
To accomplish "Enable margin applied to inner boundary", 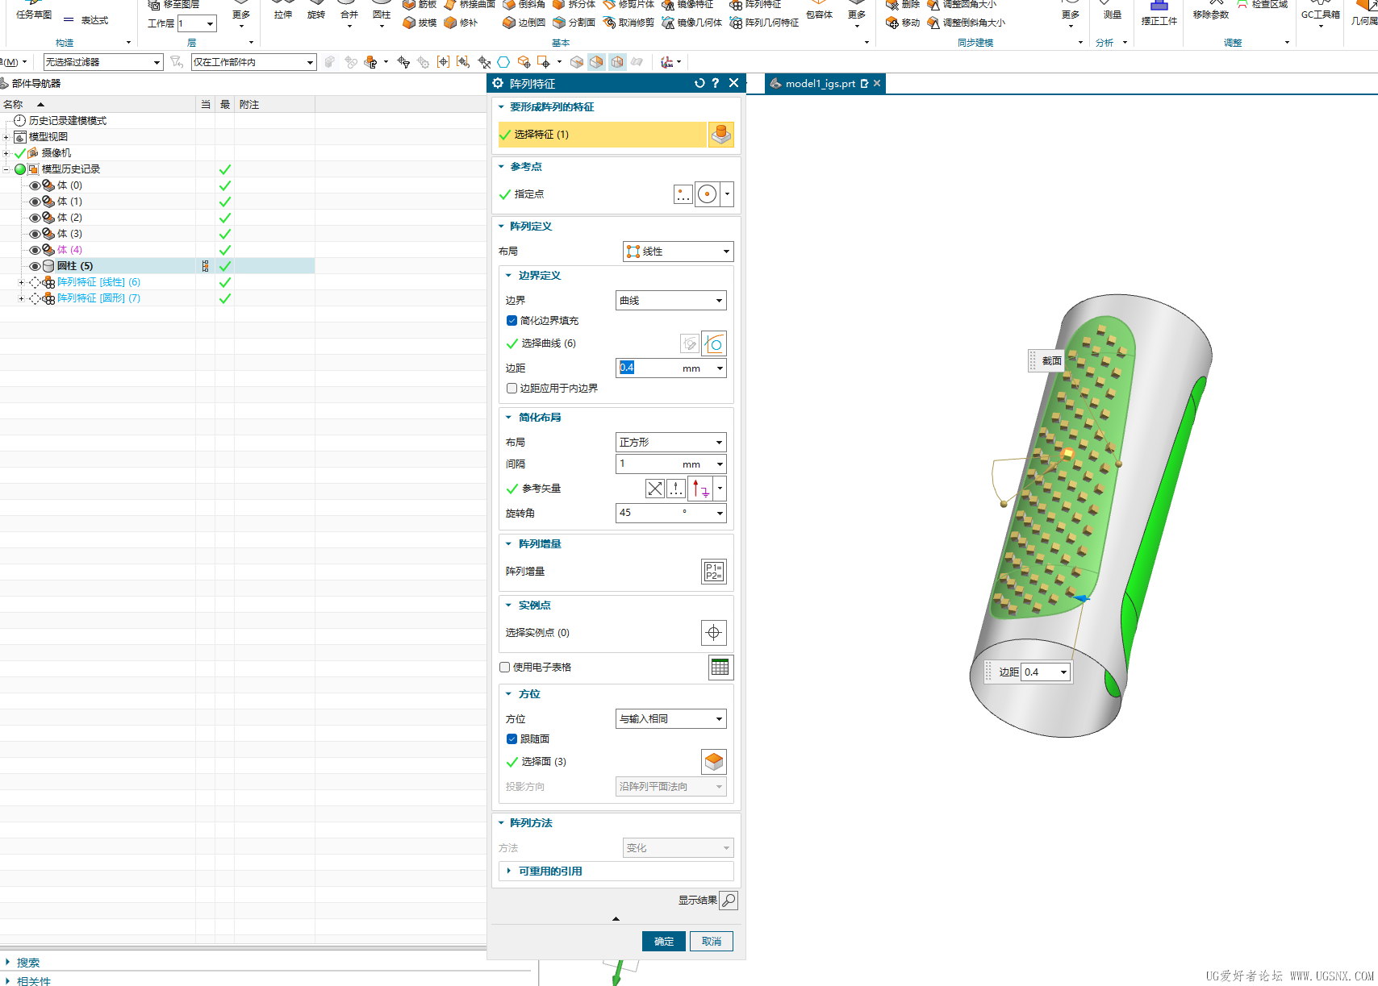I will coord(512,389).
